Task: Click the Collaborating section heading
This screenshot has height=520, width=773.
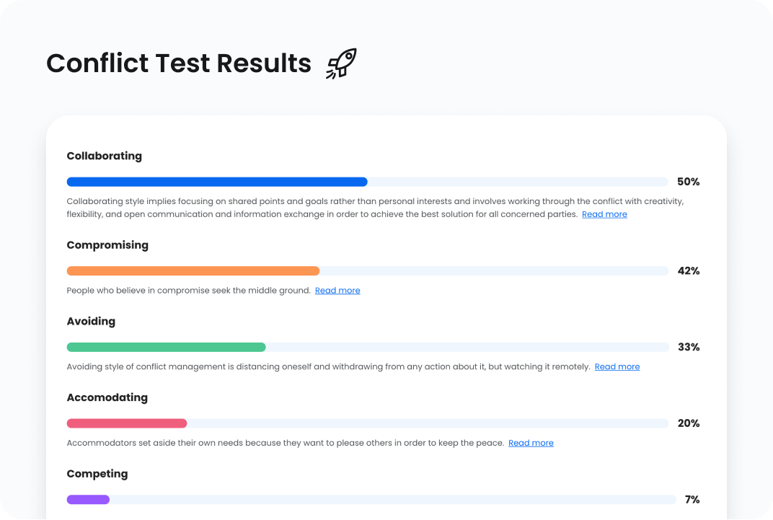Action: pos(105,156)
